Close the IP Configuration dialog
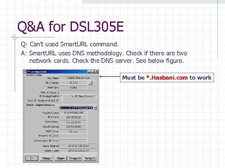The image size is (225, 168). (96, 72)
